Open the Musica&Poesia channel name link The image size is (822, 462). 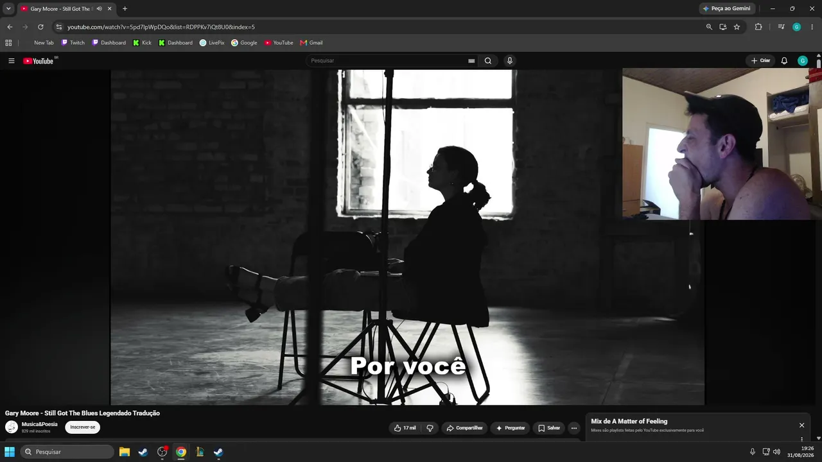point(40,424)
